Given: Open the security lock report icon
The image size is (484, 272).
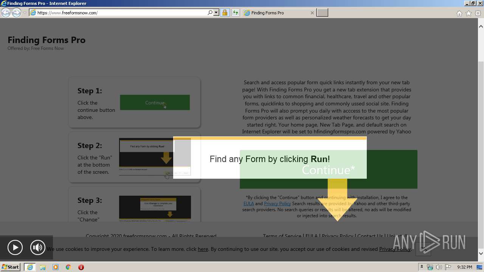Looking at the screenshot, I should pos(225,13).
